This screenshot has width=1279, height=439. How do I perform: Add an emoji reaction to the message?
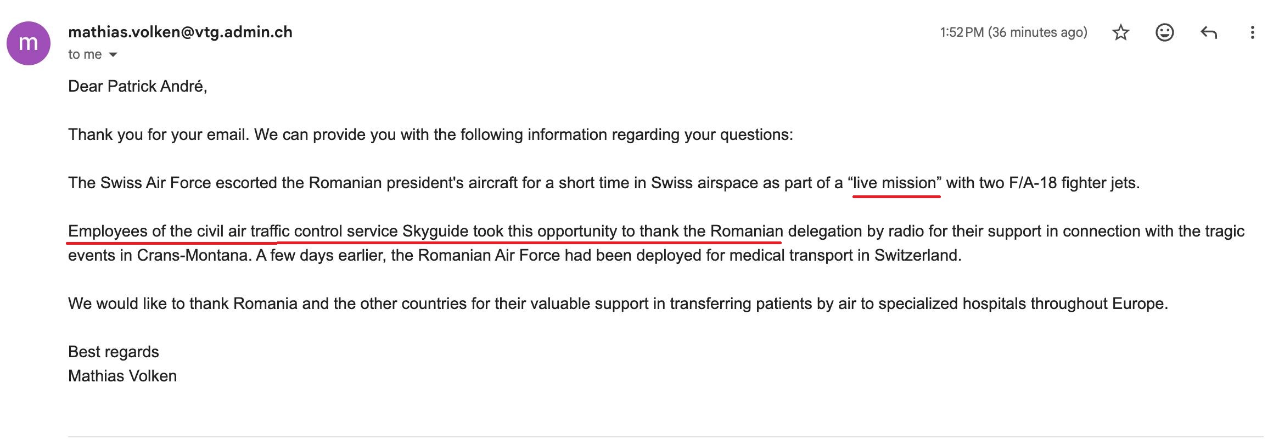point(1164,33)
